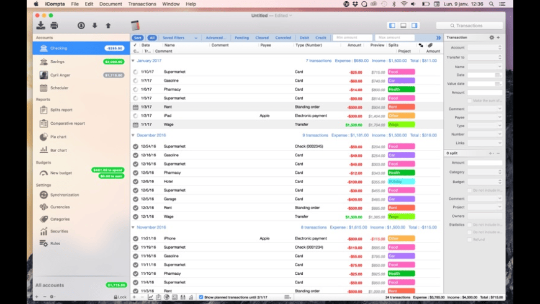Click the Sort filter button
The image size is (540, 304).
[137, 38]
